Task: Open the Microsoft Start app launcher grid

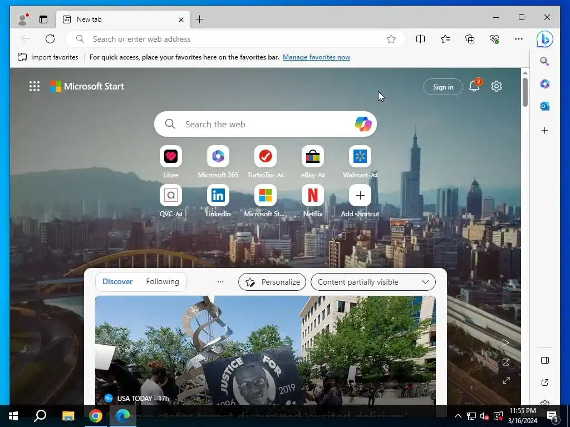Action: click(x=35, y=86)
